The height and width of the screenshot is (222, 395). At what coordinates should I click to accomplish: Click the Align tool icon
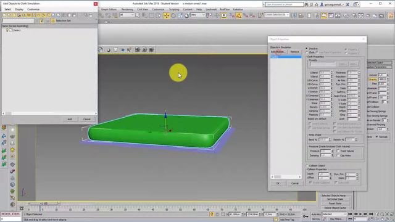click(301, 15)
